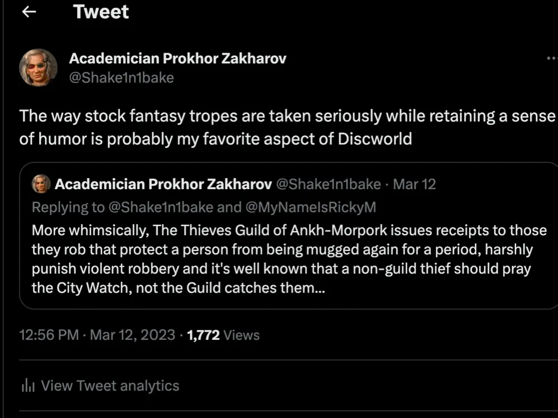Screen dimensions: 558x418
Task: Click the tweet's first line about fantasy tropes
Action: click(287, 116)
